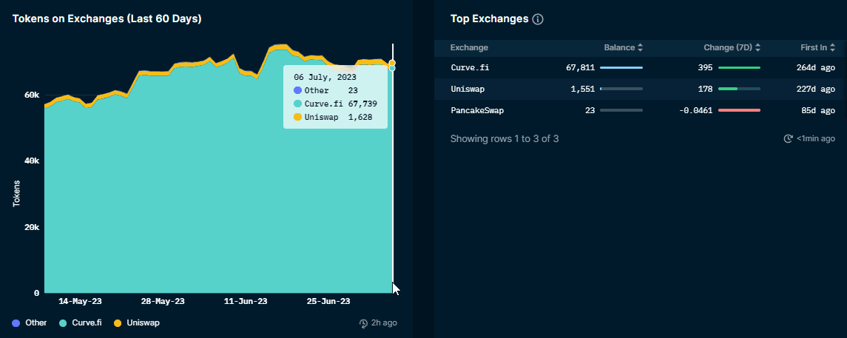Click the Balance sort arrows icon
This screenshot has width=847, height=338.
pyautogui.click(x=641, y=47)
